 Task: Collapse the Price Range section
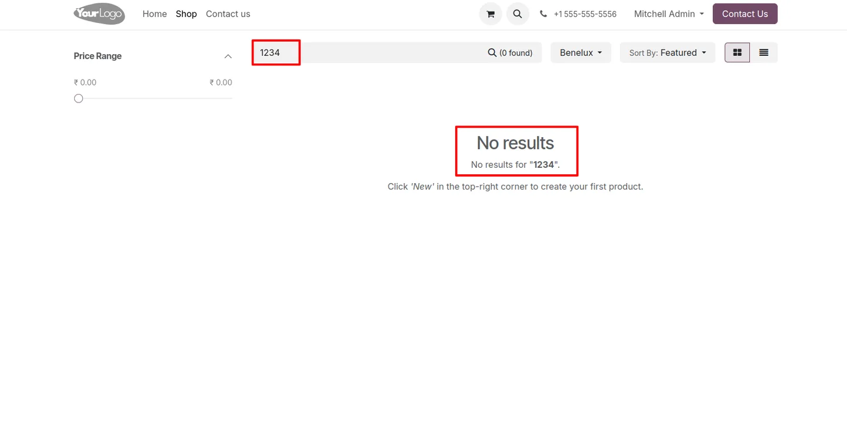click(228, 56)
